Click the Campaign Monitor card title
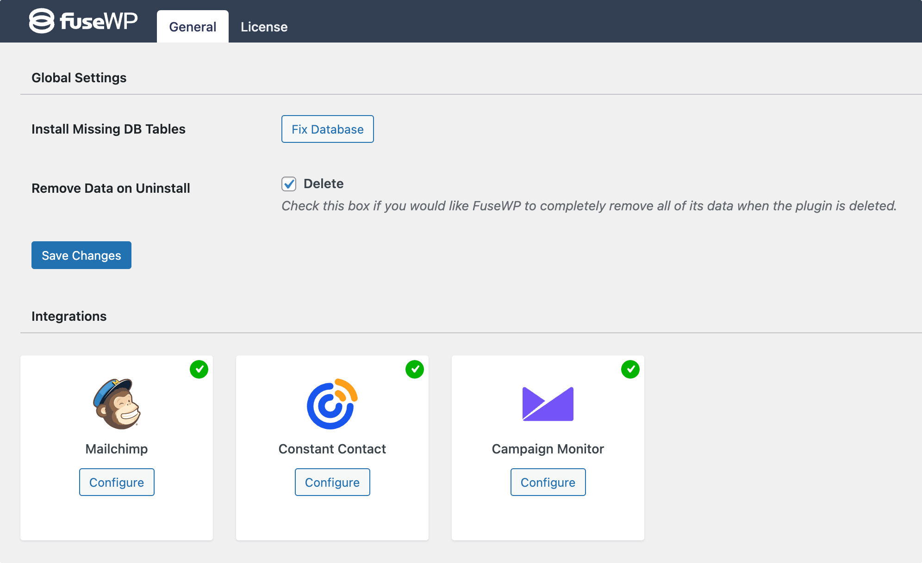The height and width of the screenshot is (563, 922). (548, 449)
